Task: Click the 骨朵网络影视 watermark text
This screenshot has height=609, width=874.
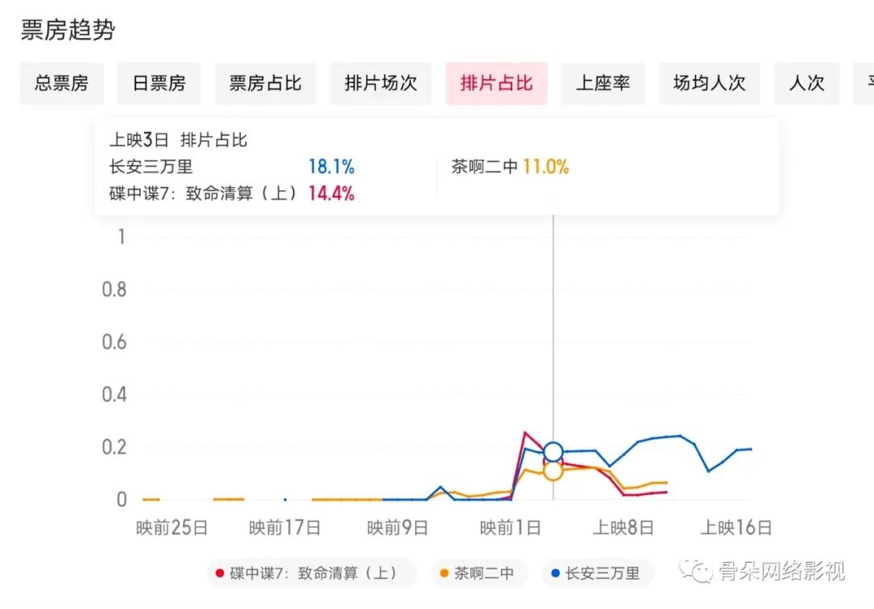Action: pyautogui.click(x=782, y=571)
